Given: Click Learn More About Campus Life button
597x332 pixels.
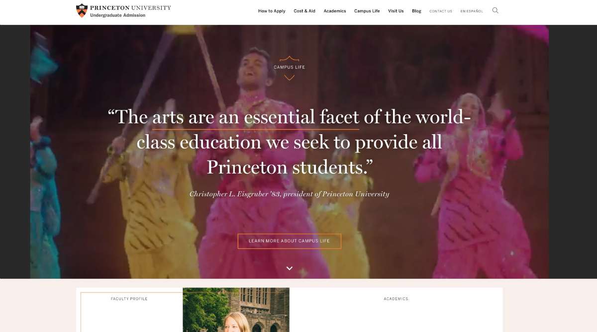Looking at the screenshot, I should pos(289,241).
